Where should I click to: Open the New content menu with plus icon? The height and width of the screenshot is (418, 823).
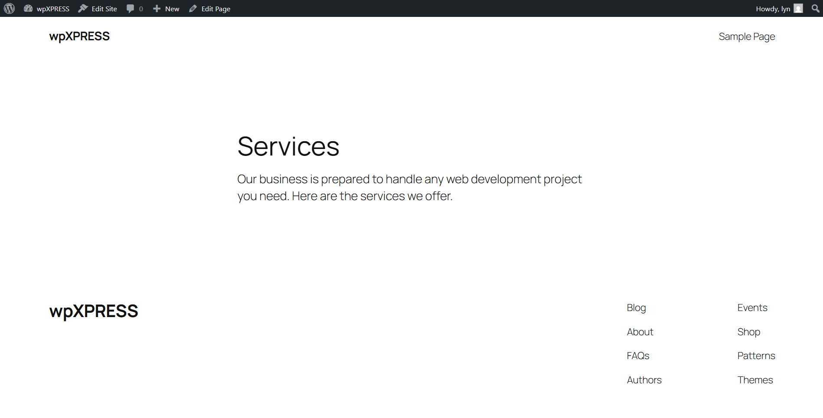[157, 8]
